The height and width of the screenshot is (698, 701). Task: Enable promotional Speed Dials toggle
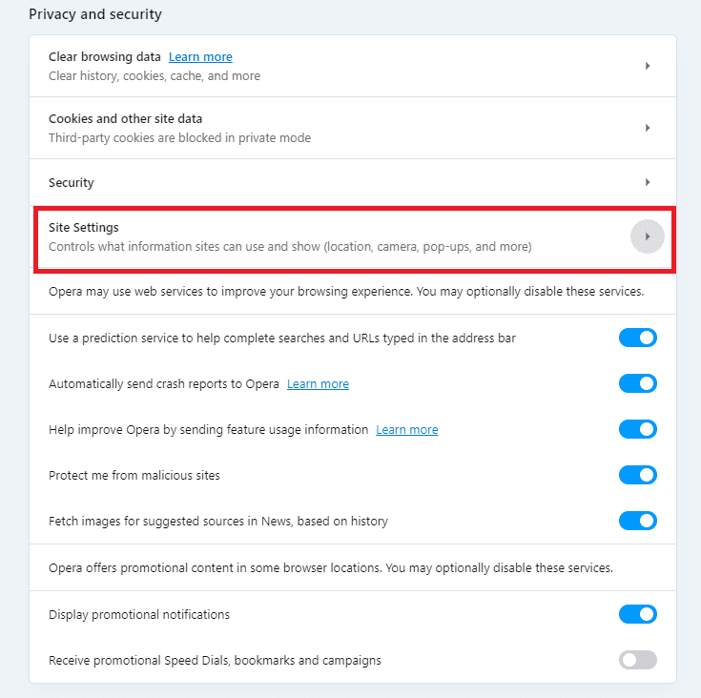(x=638, y=660)
